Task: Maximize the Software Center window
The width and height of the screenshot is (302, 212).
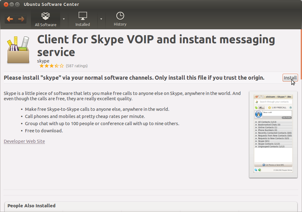Action: (x=17, y=4)
